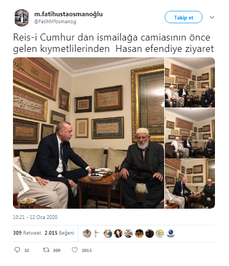229x266 pixels.
Task: View the 2.015 Beğeni likes list
Action: pos(59,233)
